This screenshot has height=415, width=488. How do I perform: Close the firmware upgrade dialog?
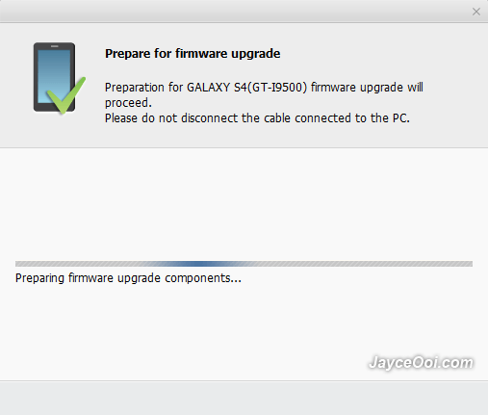tap(476, 12)
